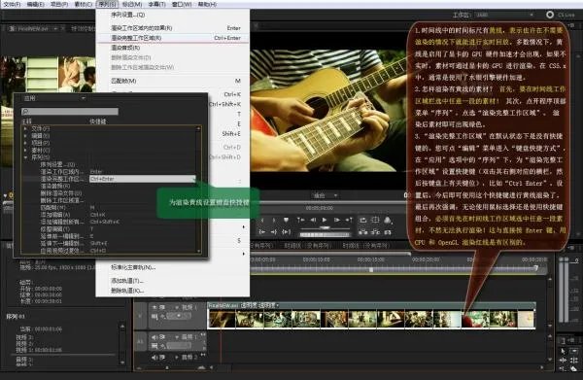The width and height of the screenshot is (583, 380).
Task: Close the FinalNEW.avi source tab
Action: point(63,28)
